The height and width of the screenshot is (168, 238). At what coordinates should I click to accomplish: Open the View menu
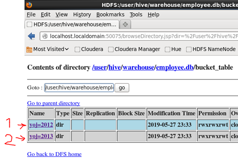click(x=61, y=14)
